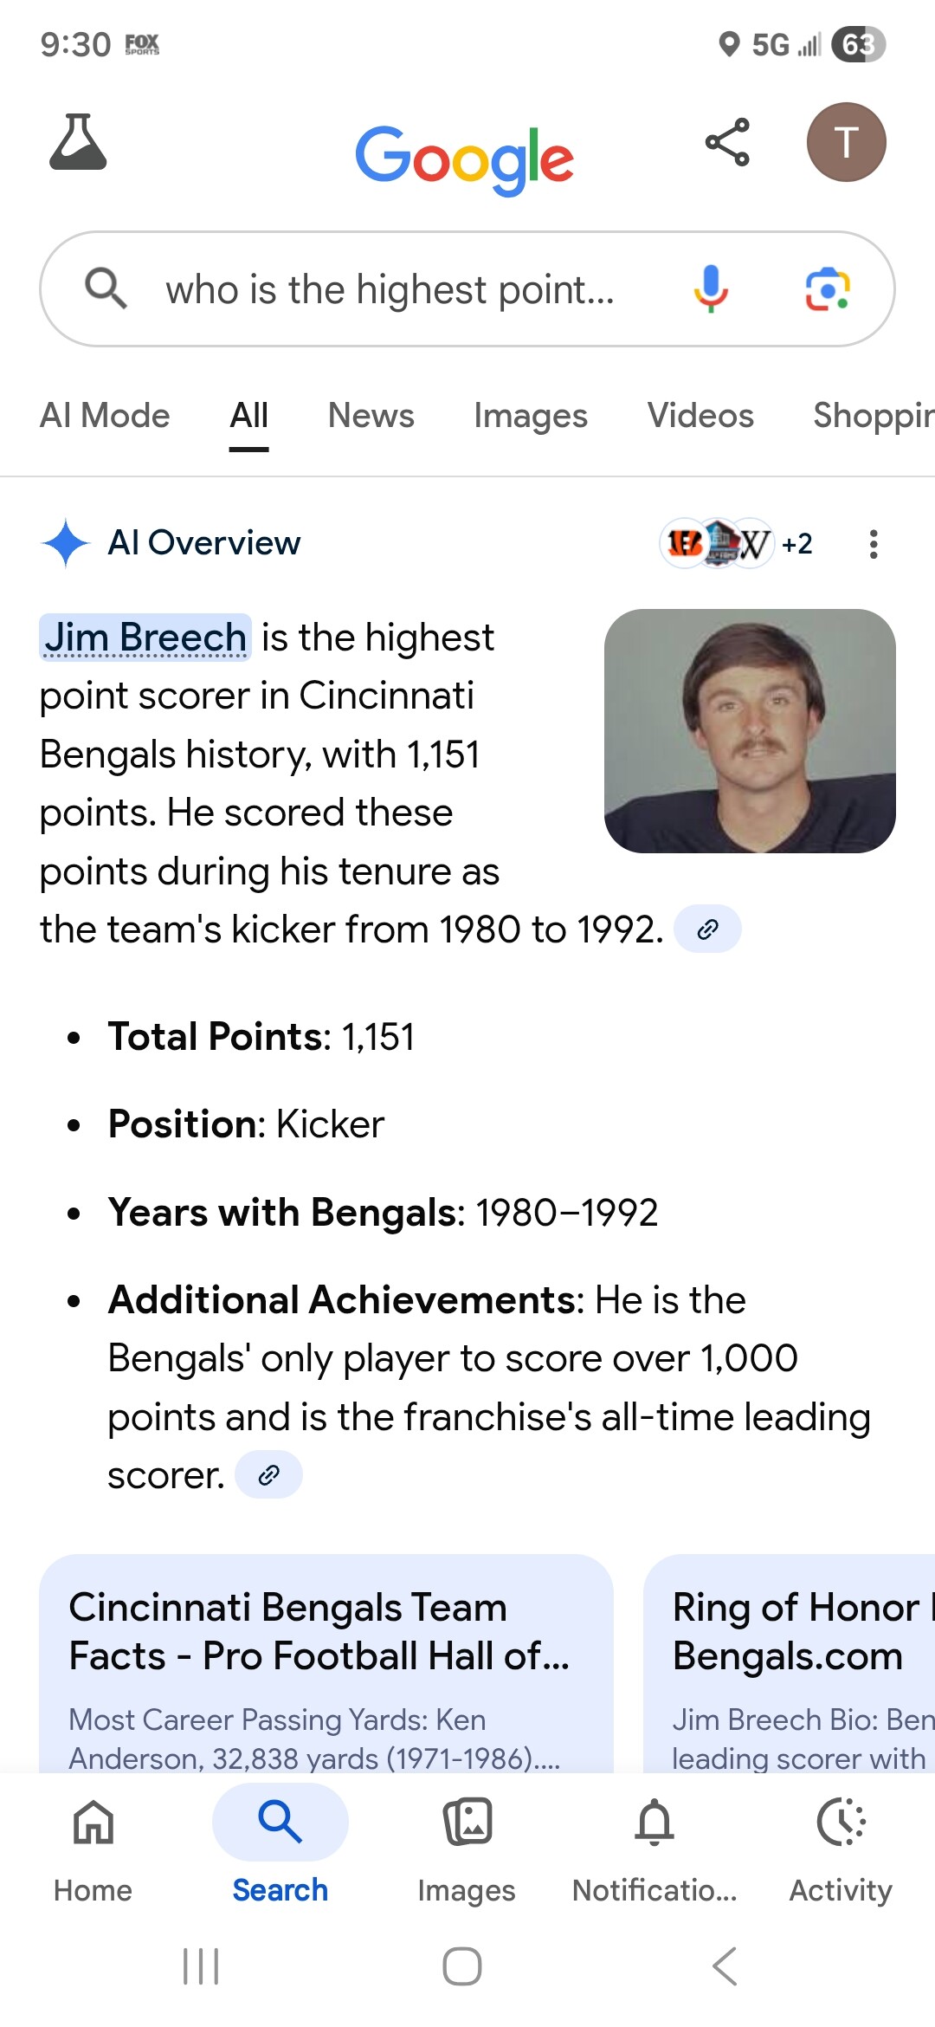Image resolution: width=935 pixels, height=2027 pixels.
Task: Tap link icon after "1980 to 1992"
Action: pos(707,929)
